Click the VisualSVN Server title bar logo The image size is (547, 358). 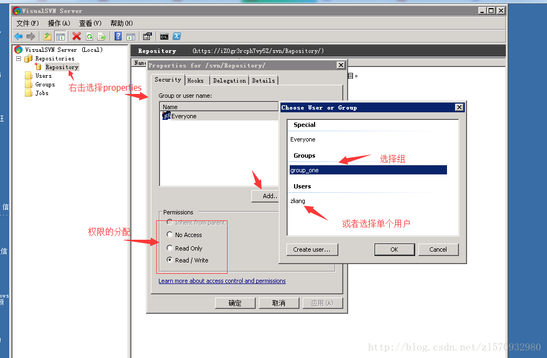pyautogui.click(x=16, y=11)
